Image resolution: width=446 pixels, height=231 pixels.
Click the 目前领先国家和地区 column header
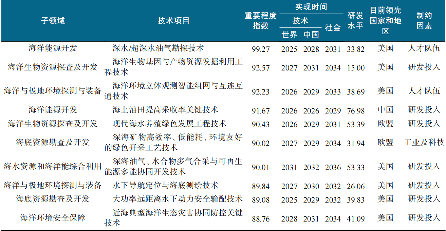(x=385, y=21)
